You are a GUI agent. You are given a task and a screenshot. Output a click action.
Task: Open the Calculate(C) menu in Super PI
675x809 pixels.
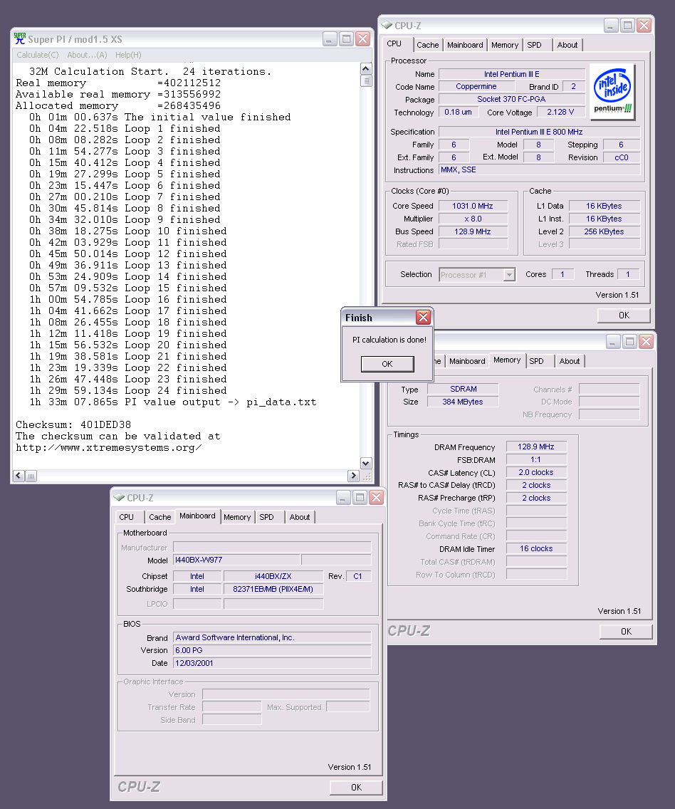(x=38, y=55)
